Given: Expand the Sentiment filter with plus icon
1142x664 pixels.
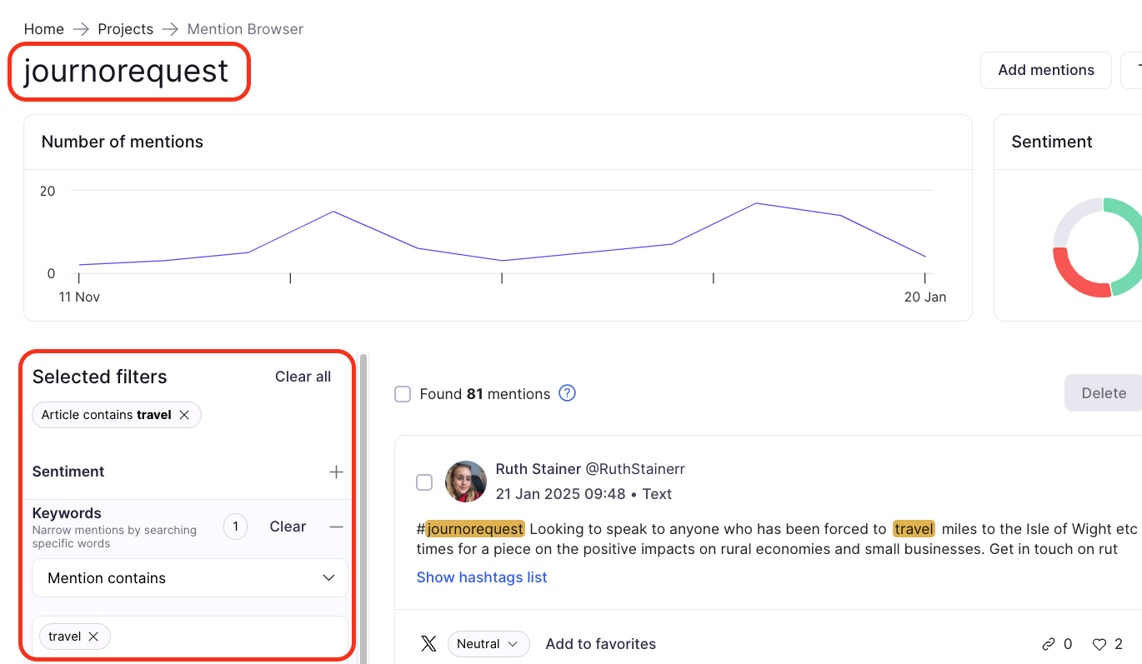Looking at the screenshot, I should pyautogui.click(x=336, y=472).
